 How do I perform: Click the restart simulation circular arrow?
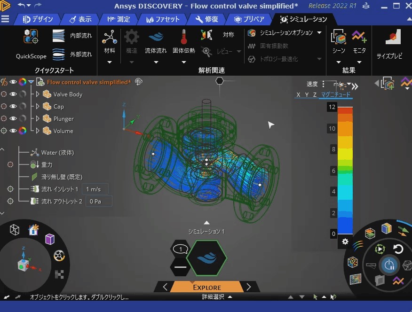(x=398, y=249)
